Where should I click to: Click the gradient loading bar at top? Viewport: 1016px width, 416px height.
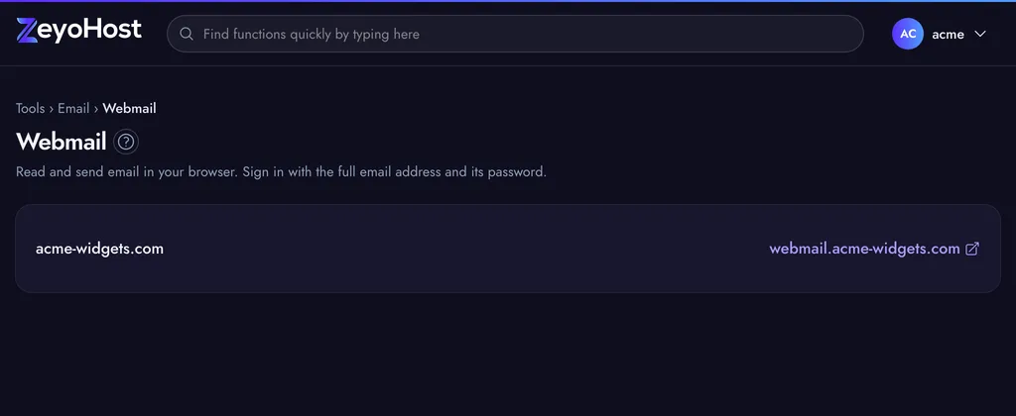click(508, 1)
